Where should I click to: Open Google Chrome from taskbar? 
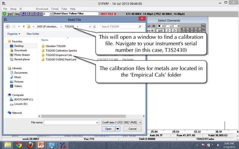coord(19,144)
